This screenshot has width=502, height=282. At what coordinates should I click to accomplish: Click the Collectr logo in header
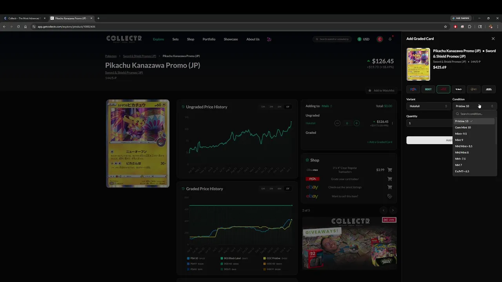pos(124,39)
